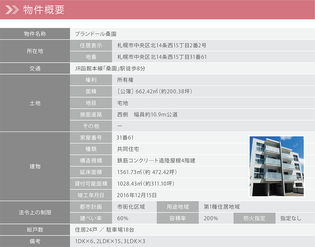Click the 物件概要 header title

click(44, 10)
